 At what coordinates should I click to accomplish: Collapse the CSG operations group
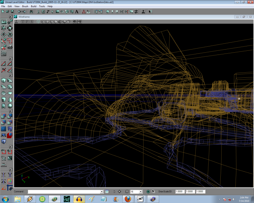coord(11,111)
